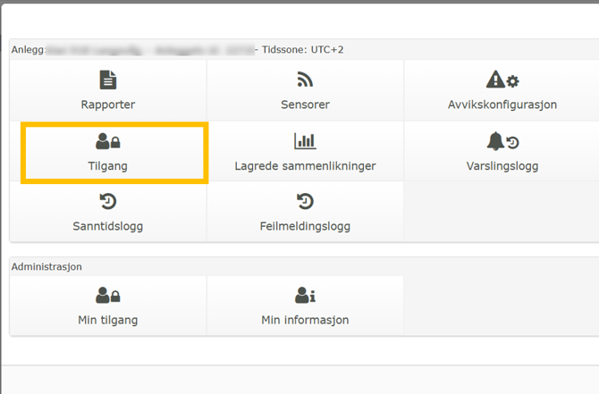The height and width of the screenshot is (394, 599).
Task: Show the Feilmeldingslogg label
Action: (305, 226)
